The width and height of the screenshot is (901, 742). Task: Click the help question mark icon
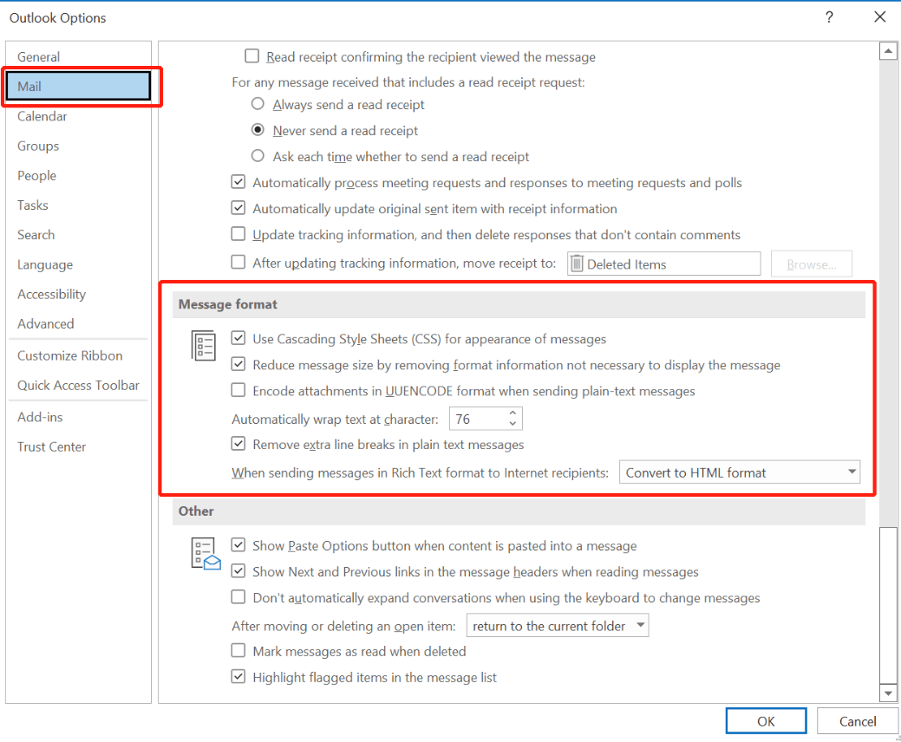pyautogui.click(x=829, y=17)
